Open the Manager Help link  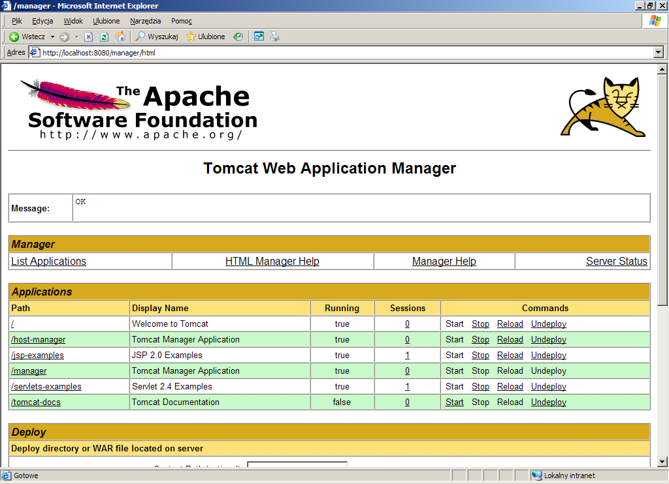click(x=444, y=261)
